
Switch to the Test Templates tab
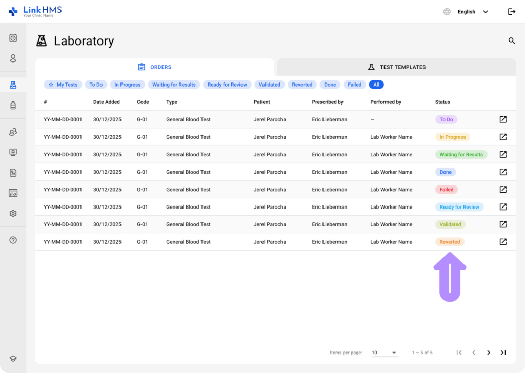click(397, 67)
